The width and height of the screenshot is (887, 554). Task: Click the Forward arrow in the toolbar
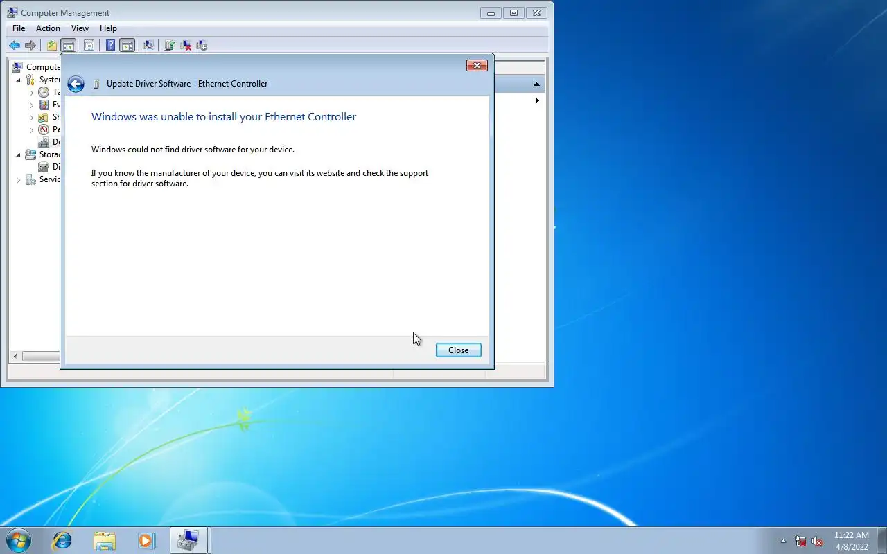click(30, 45)
